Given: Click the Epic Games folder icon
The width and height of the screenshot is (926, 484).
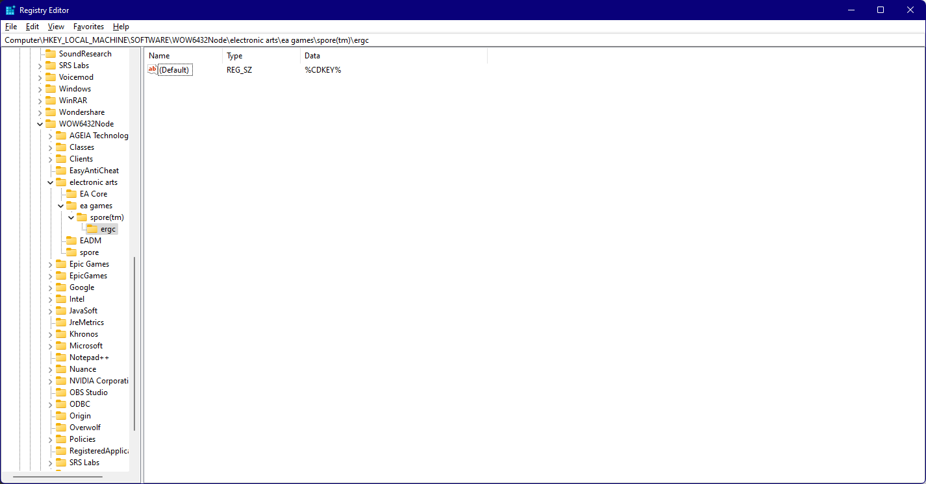Looking at the screenshot, I should [62, 263].
